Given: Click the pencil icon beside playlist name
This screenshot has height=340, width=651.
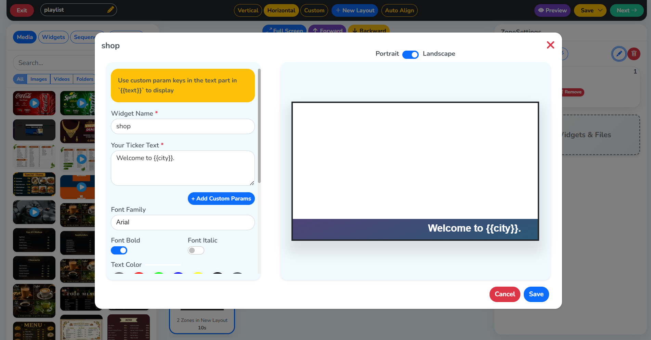Looking at the screenshot, I should [x=110, y=10].
